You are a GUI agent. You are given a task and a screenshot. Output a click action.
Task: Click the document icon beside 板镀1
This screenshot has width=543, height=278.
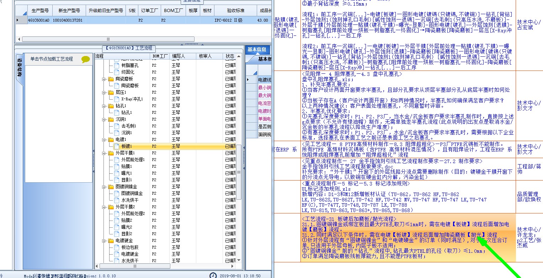coord(117,146)
